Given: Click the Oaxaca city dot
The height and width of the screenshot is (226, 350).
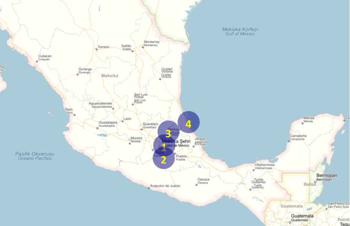Looking at the screenshot, I should [196, 185].
